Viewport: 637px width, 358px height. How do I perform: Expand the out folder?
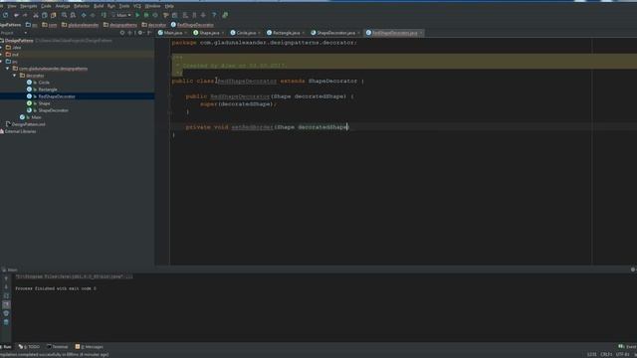1,55
